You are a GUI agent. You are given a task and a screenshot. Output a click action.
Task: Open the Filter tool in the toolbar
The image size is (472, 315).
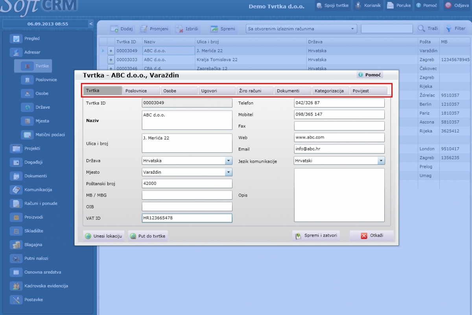[455, 29]
